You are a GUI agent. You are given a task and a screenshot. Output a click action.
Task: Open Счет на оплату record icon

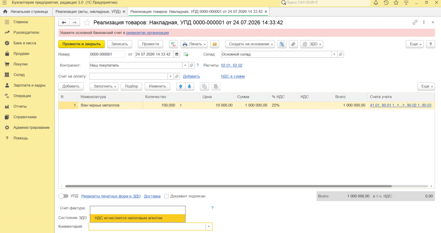pos(177,76)
